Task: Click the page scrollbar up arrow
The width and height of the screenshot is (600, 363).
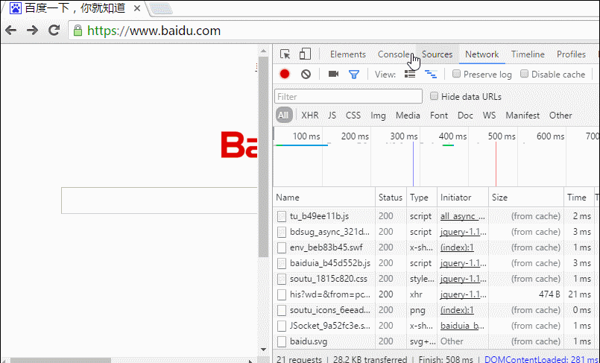Action: 263,51
